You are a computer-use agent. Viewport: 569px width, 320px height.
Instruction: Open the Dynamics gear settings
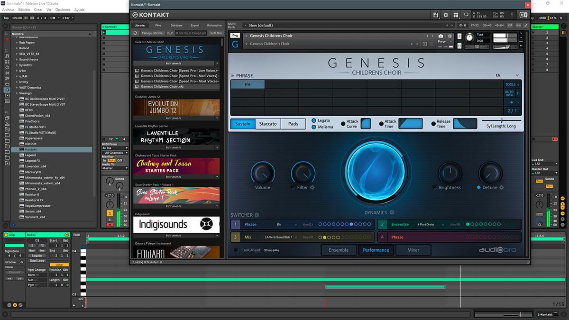[392, 213]
